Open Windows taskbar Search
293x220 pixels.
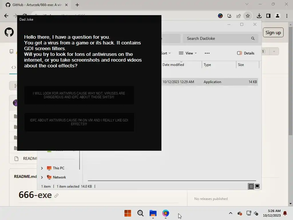tap(140, 213)
